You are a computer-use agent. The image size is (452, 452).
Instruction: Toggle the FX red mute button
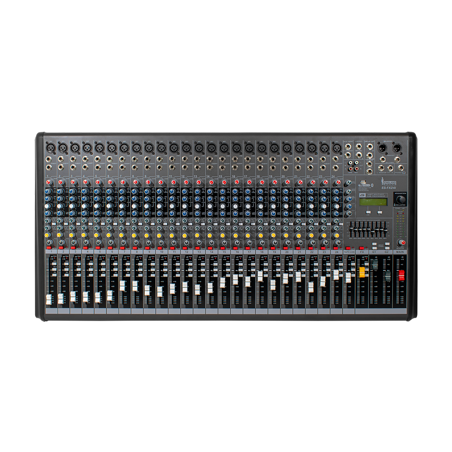coord(361,248)
